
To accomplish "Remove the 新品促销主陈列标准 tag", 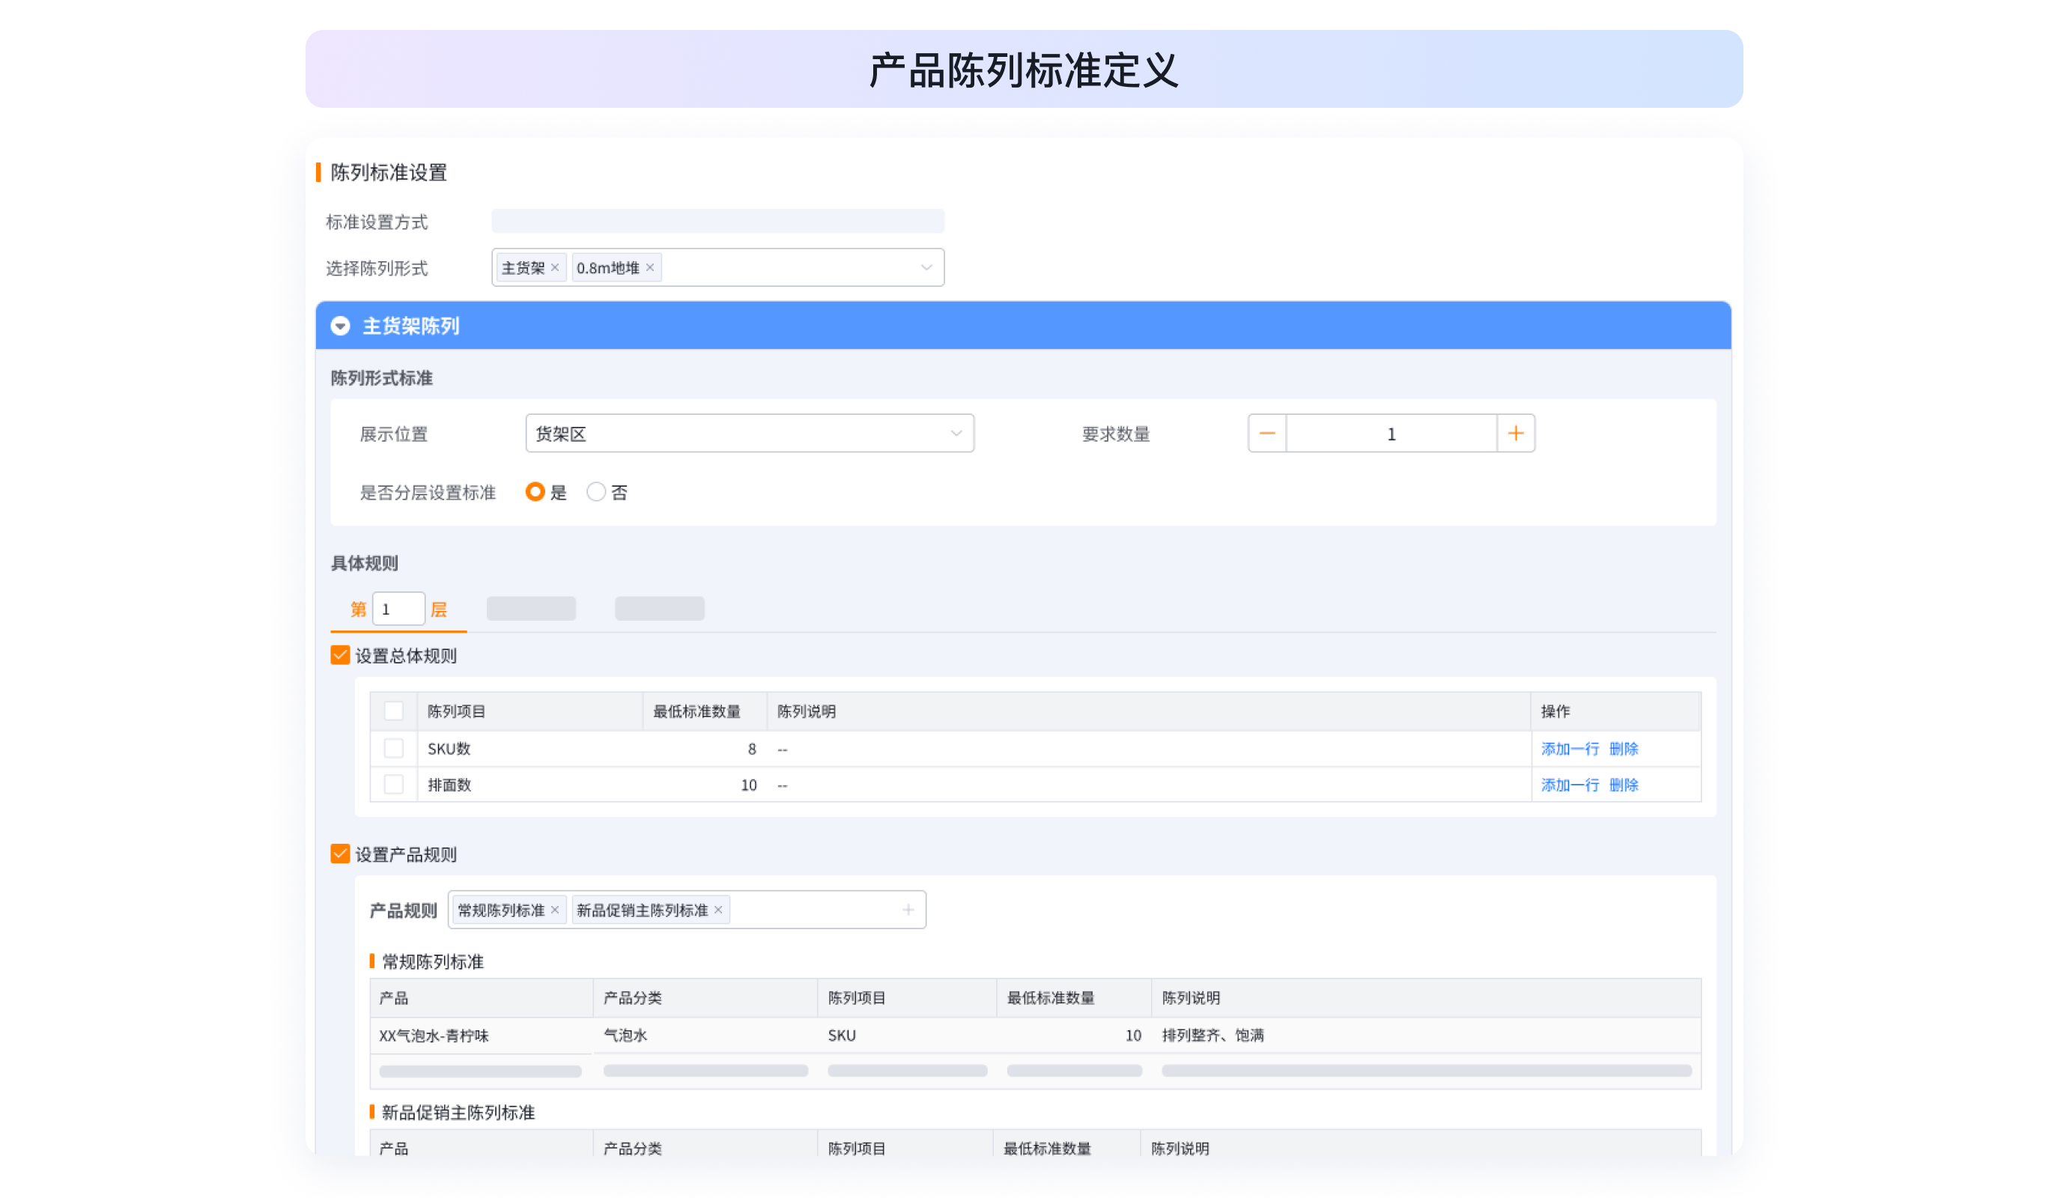I will (718, 910).
